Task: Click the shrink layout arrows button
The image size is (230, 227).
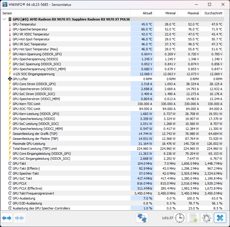Action: [19, 218]
